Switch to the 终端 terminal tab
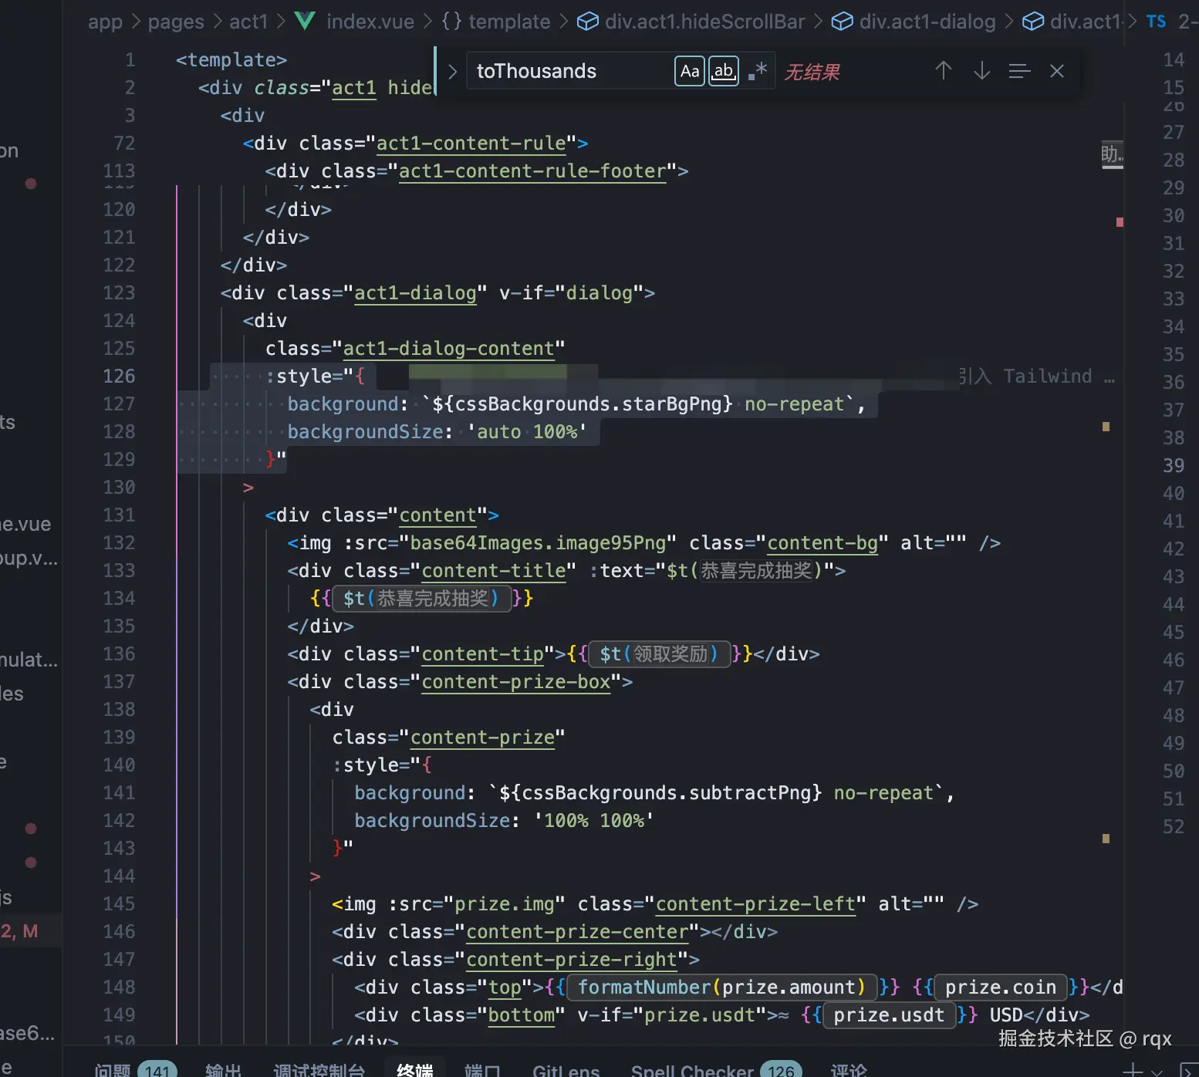This screenshot has width=1199, height=1077. (414, 1069)
